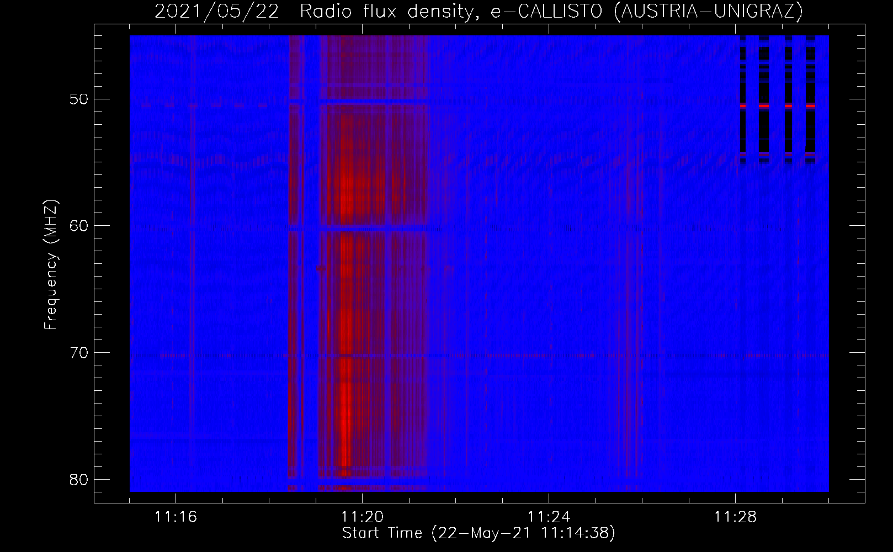Click the 60 frequency tick label
Image resolution: width=893 pixels, height=552 pixels.
pos(79,226)
